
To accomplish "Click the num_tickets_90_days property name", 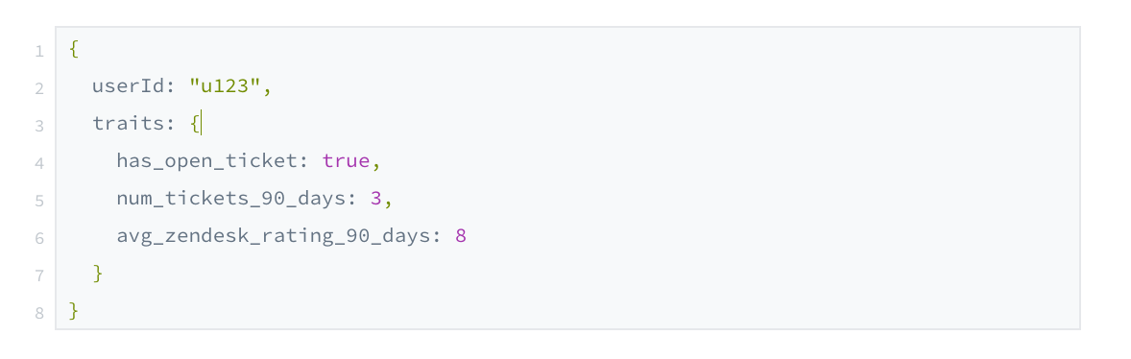I will click(x=230, y=199).
